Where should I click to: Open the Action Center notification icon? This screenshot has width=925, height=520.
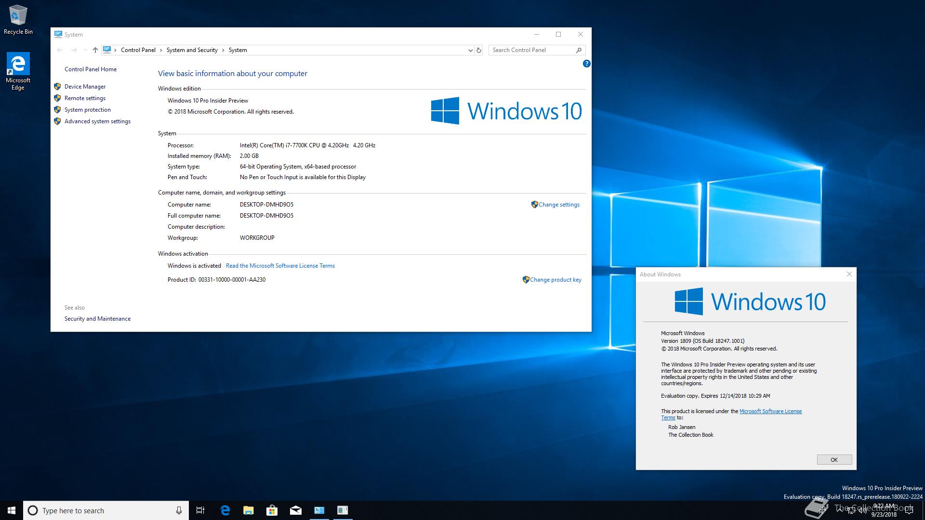click(909, 510)
